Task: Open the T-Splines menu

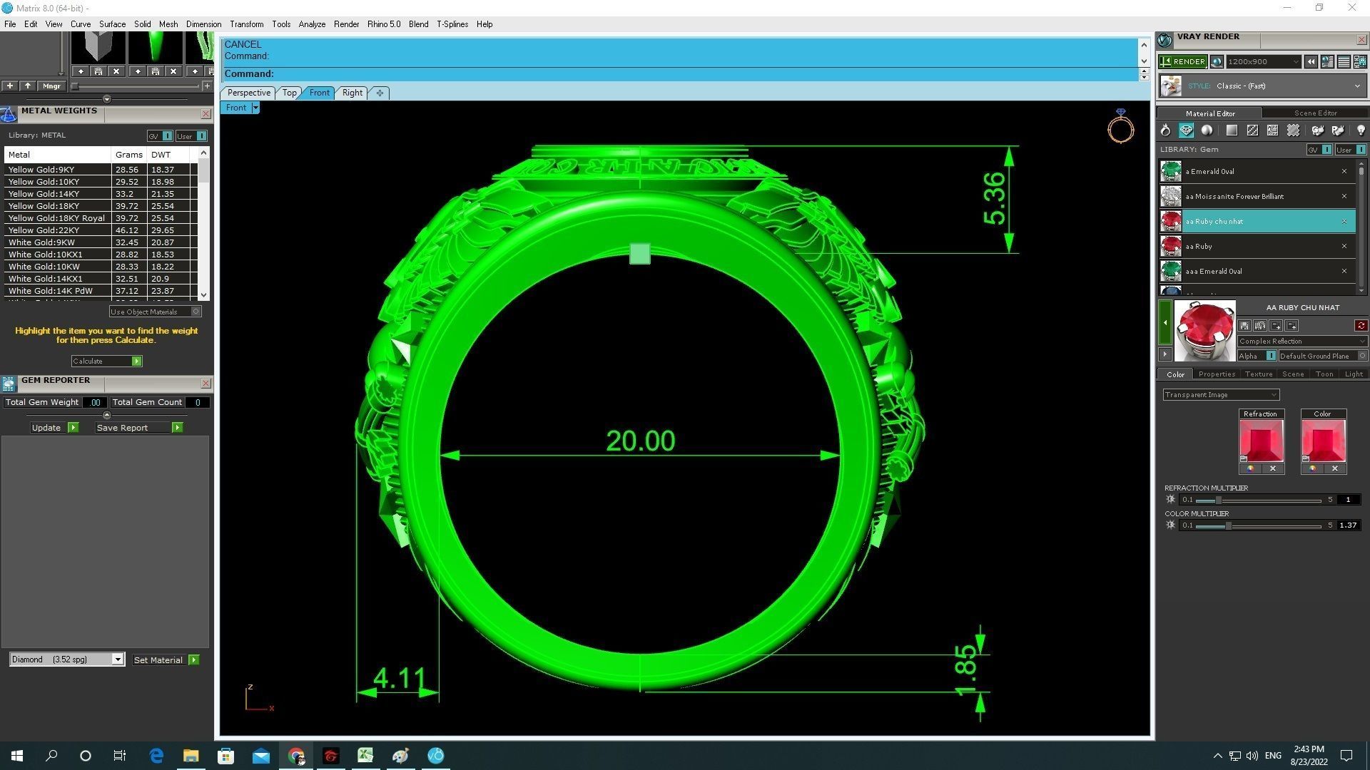Action: (452, 24)
